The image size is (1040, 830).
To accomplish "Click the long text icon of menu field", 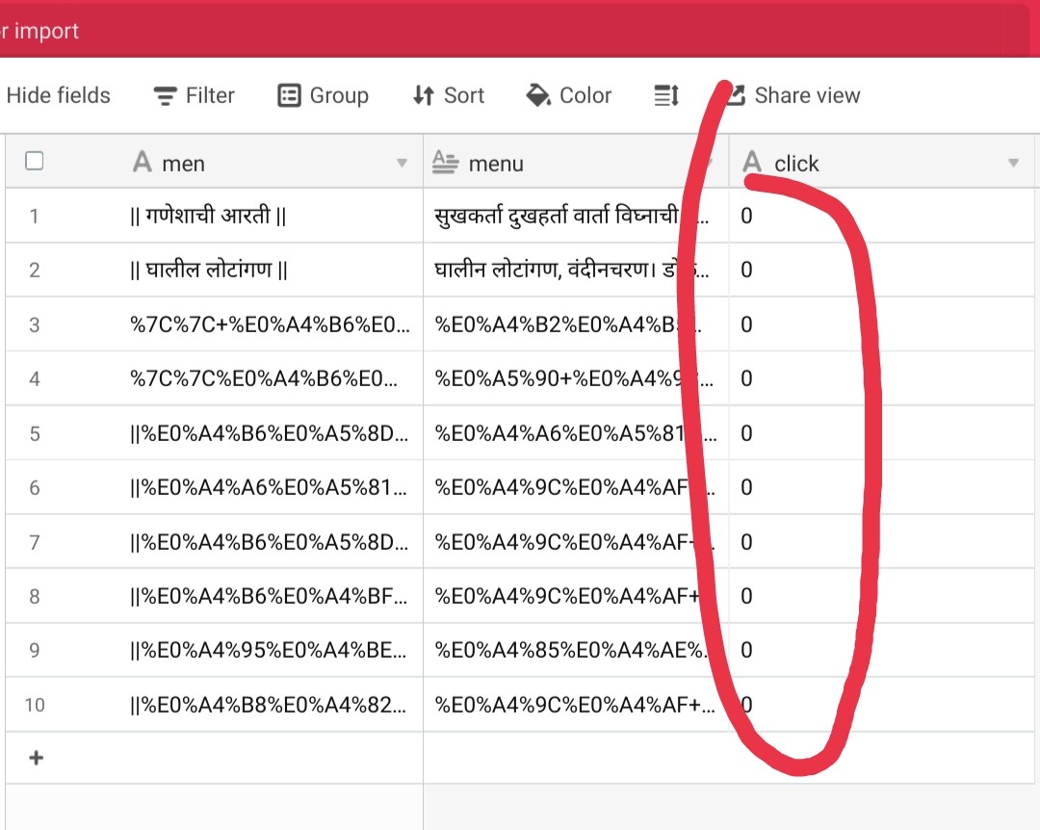I will [445, 163].
